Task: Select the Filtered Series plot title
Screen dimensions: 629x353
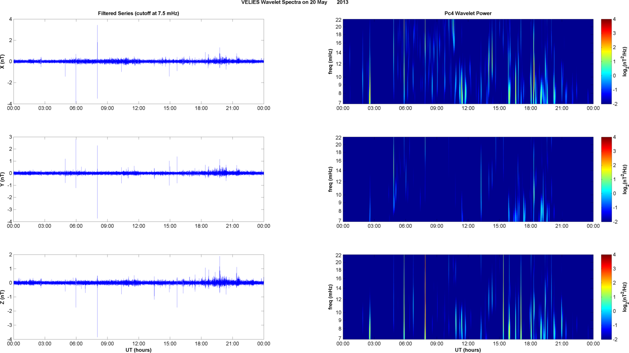Action: pos(138,13)
